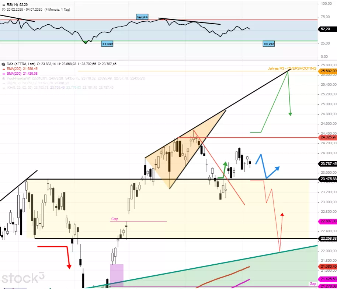Click the pink "Gap" label mid-chart
The width and height of the screenshot is (337, 289).
pos(115,219)
